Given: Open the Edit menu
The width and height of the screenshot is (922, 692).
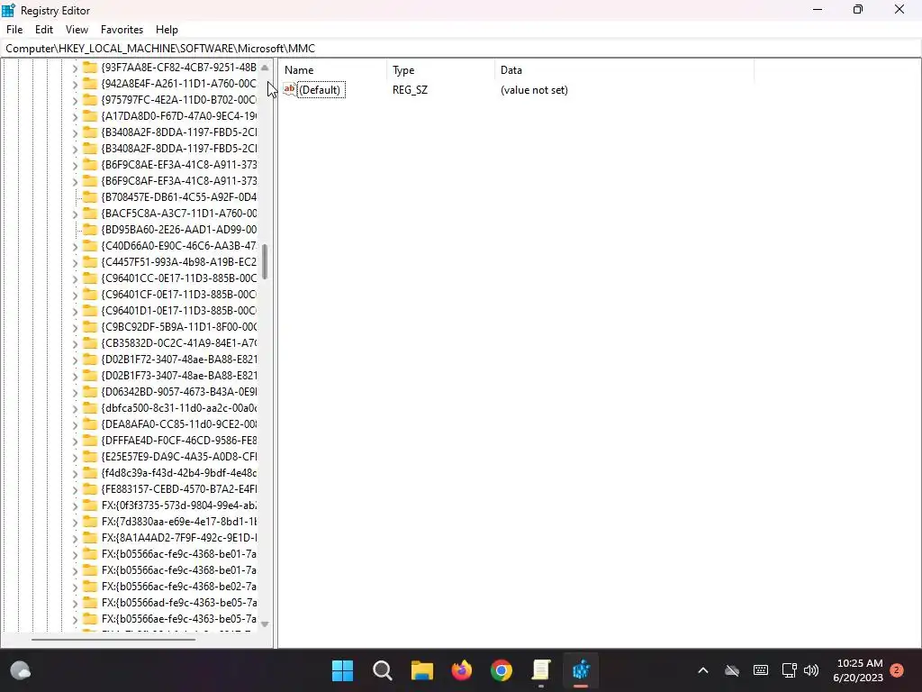Looking at the screenshot, I should click(44, 30).
